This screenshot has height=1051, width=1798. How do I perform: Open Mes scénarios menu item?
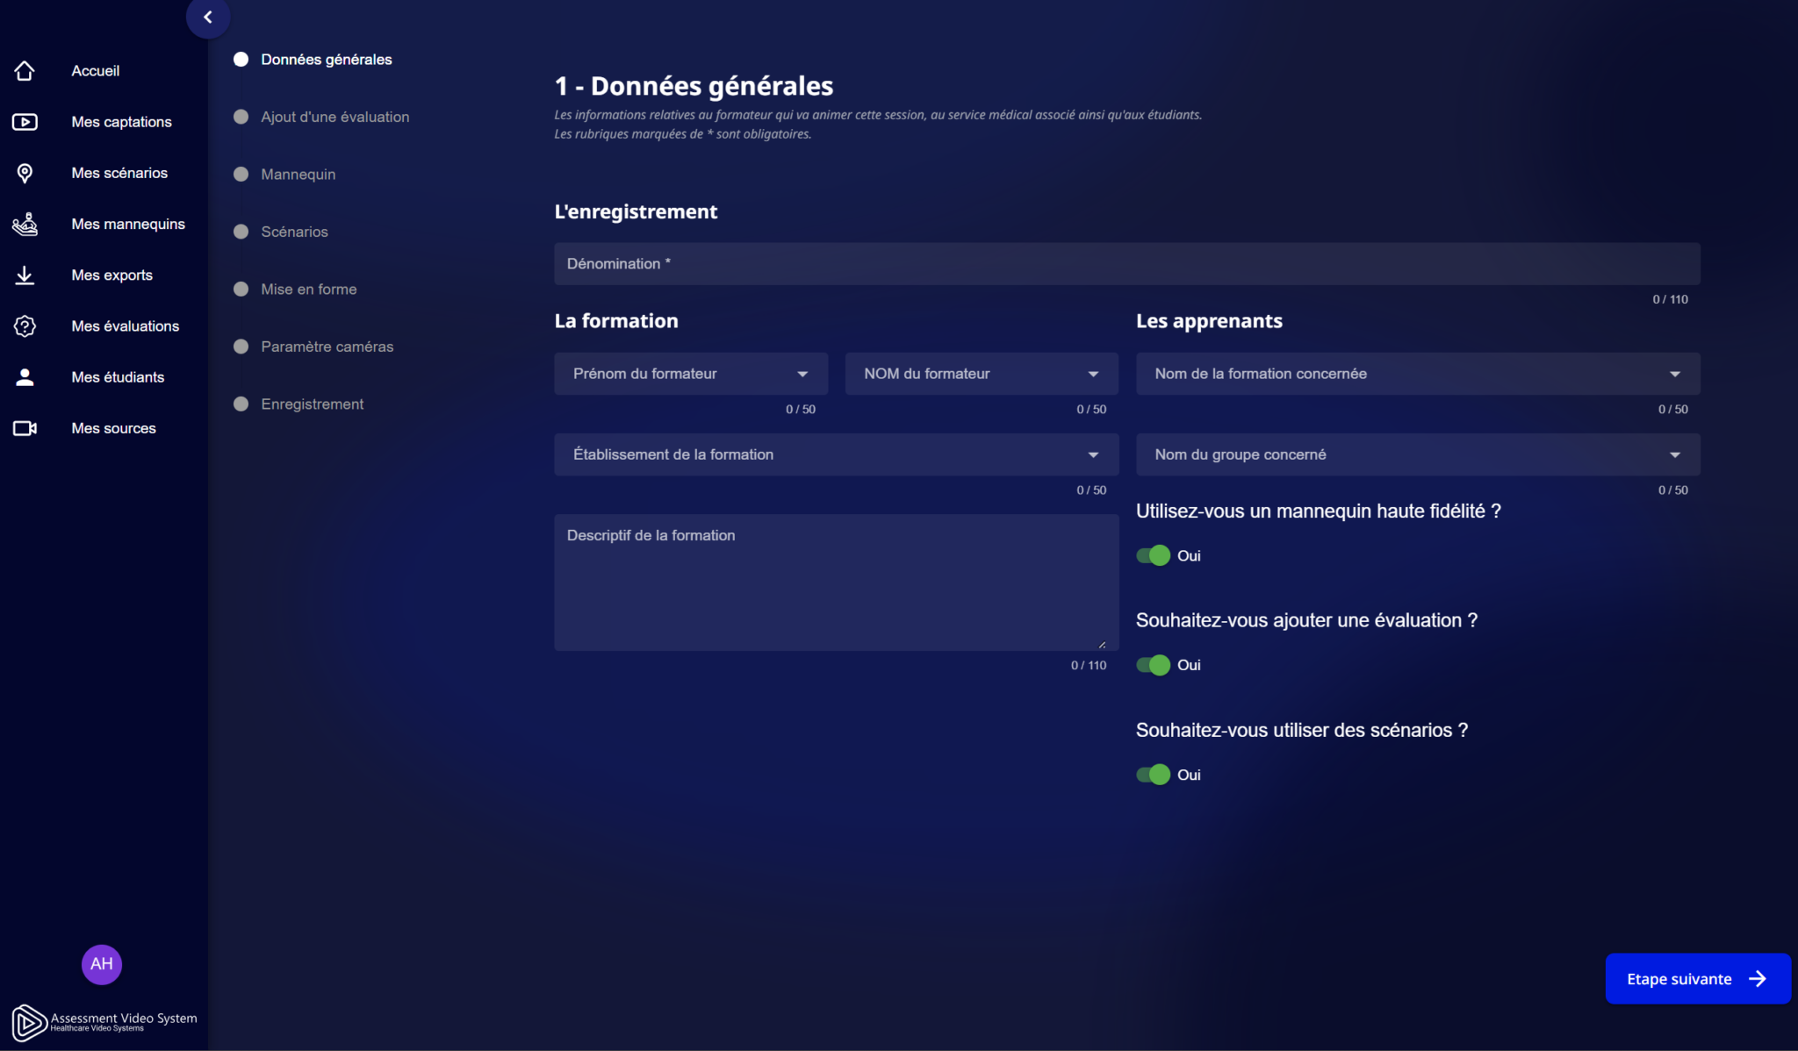point(119,173)
